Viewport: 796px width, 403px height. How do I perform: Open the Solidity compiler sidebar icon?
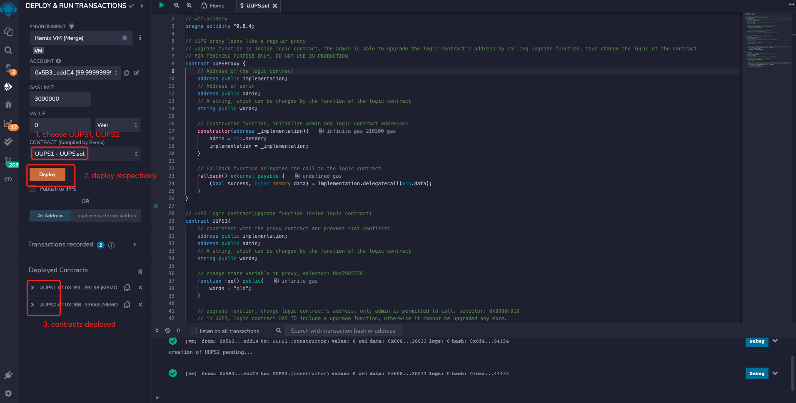(x=8, y=68)
